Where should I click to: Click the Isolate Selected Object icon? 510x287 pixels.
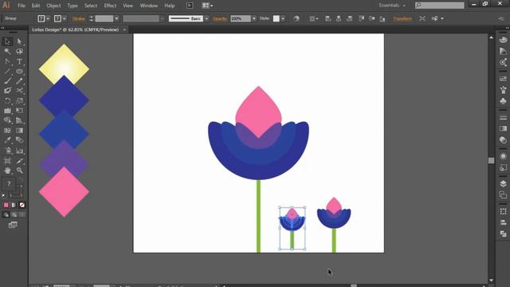(422, 19)
